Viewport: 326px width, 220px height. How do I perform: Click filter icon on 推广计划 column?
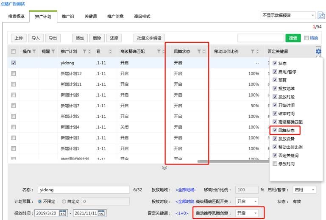(x=84, y=52)
